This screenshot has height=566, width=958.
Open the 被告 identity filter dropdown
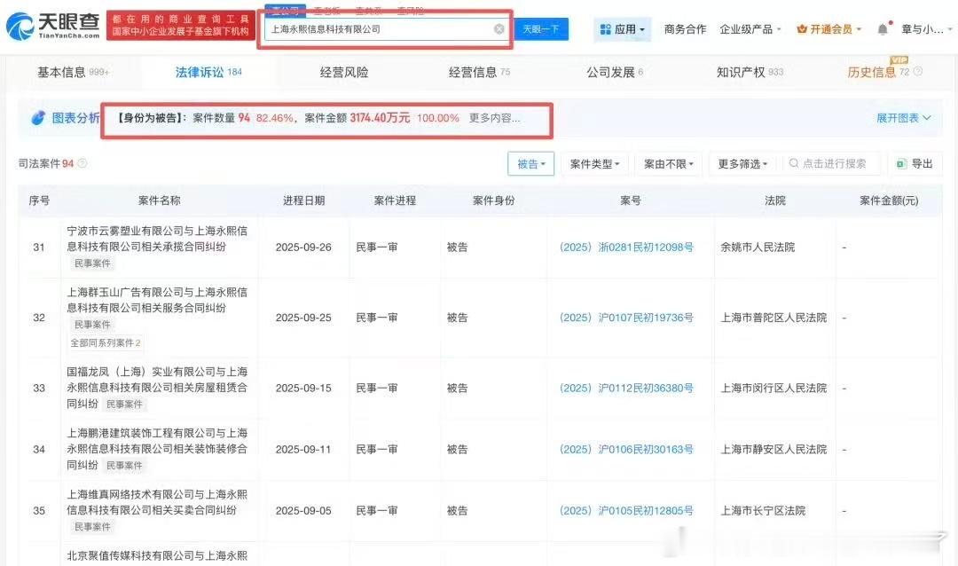531,164
